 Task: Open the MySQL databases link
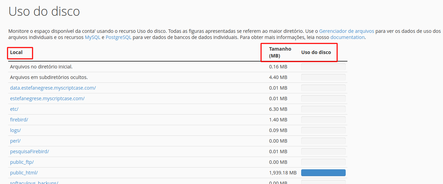93,37
